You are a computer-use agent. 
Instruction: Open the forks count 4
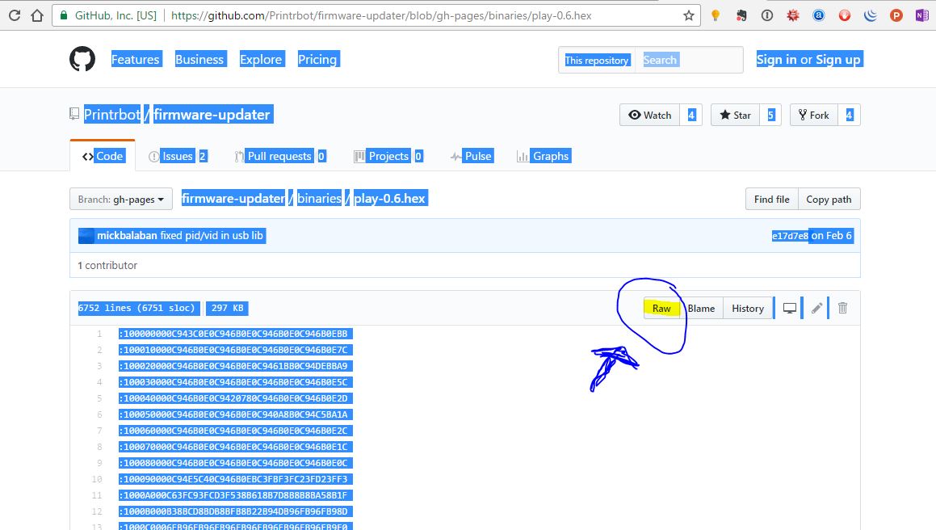click(849, 115)
